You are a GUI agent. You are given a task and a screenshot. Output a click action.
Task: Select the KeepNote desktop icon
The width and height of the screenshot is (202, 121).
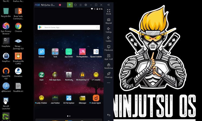coord(6,42)
